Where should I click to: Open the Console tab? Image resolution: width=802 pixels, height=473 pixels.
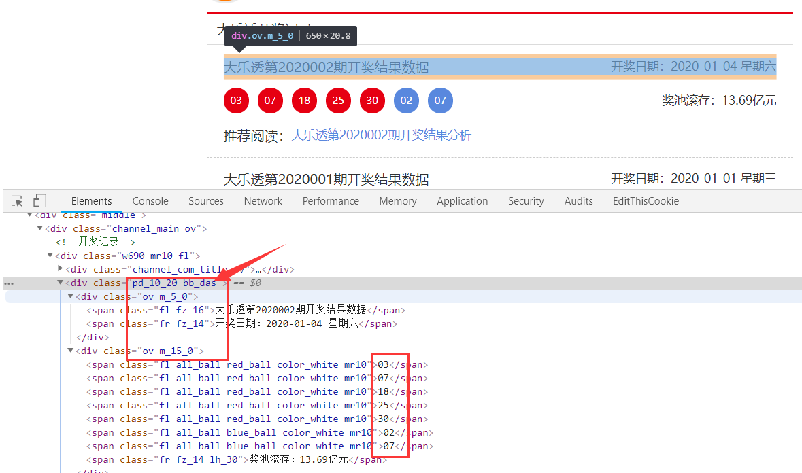[x=150, y=201]
